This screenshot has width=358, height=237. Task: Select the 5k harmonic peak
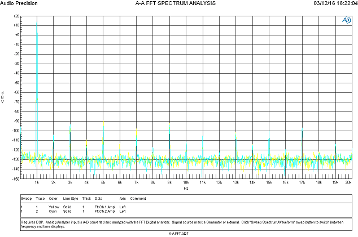click(x=103, y=122)
